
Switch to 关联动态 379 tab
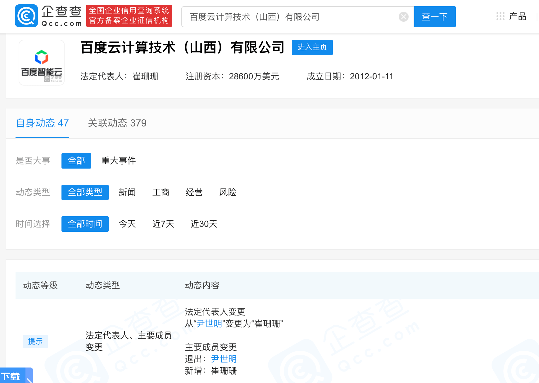click(117, 123)
